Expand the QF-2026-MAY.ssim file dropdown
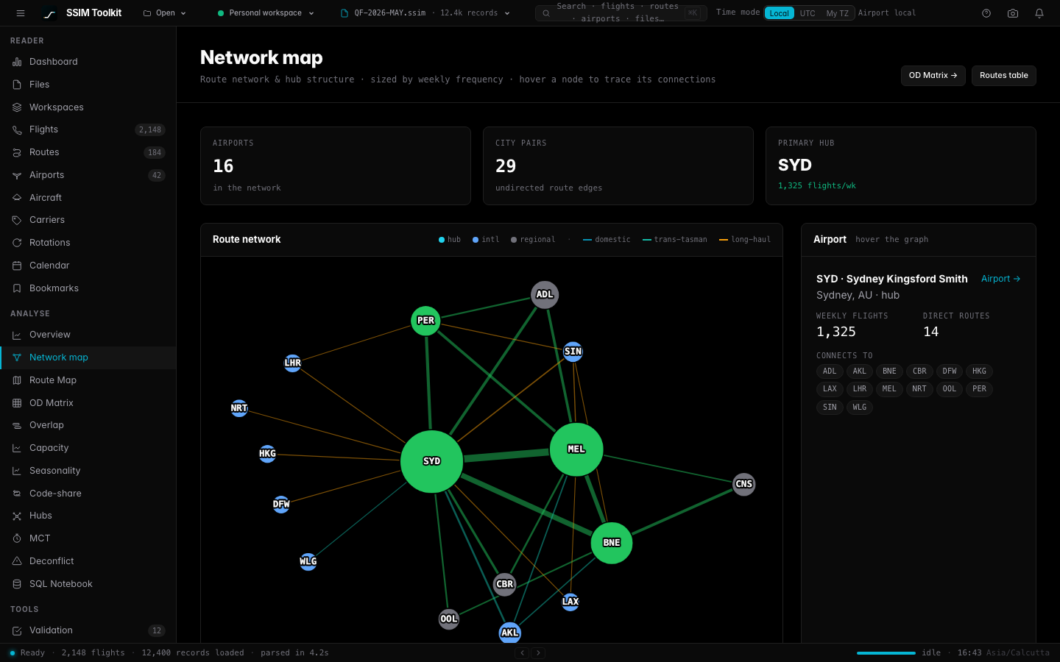 425,13
